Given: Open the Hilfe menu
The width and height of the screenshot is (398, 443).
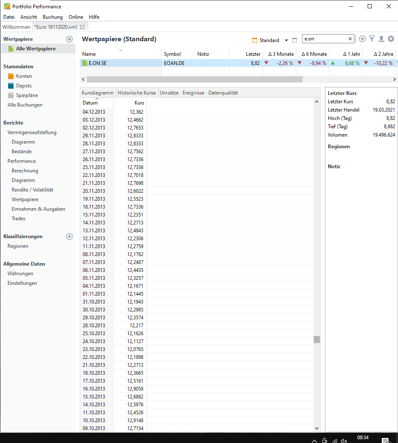Looking at the screenshot, I should (94, 17).
